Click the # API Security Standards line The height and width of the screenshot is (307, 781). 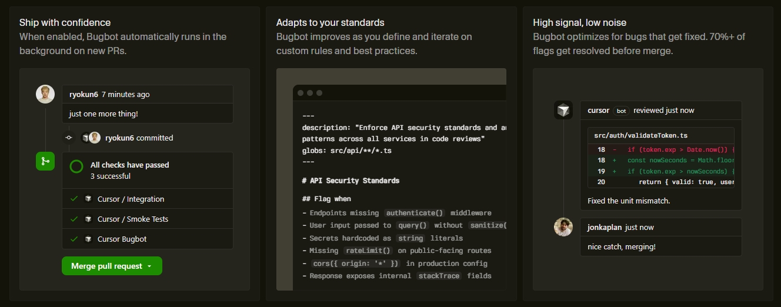point(351,181)
